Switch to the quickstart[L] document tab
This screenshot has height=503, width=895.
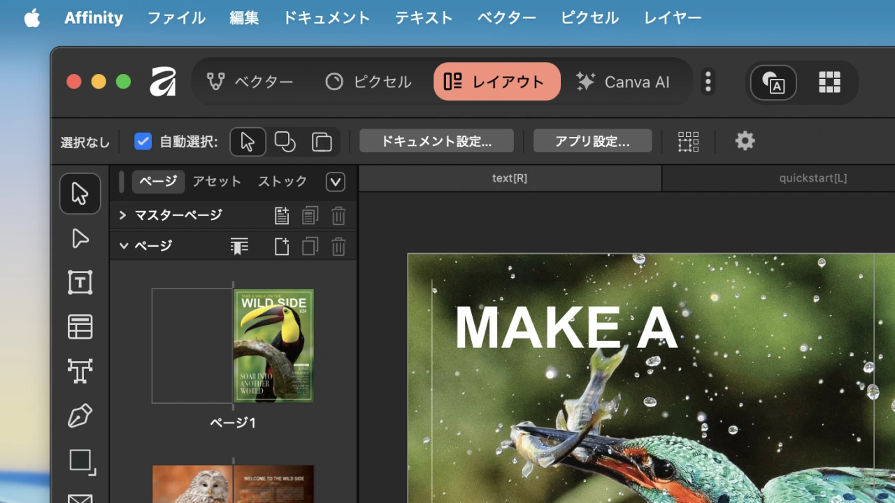tap(812, 177)
